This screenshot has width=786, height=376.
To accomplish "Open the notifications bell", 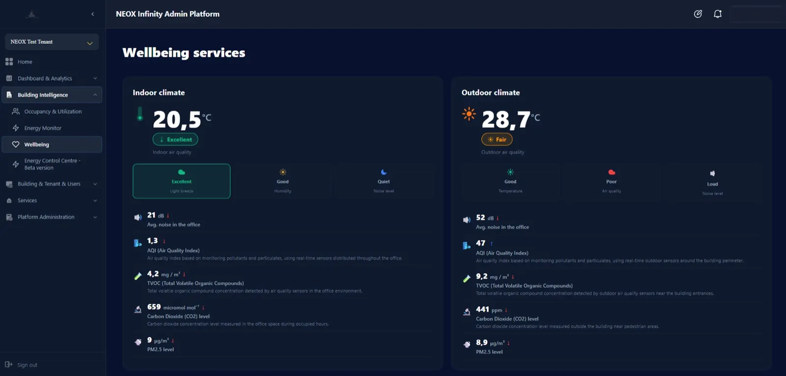I will pos(718,14).
